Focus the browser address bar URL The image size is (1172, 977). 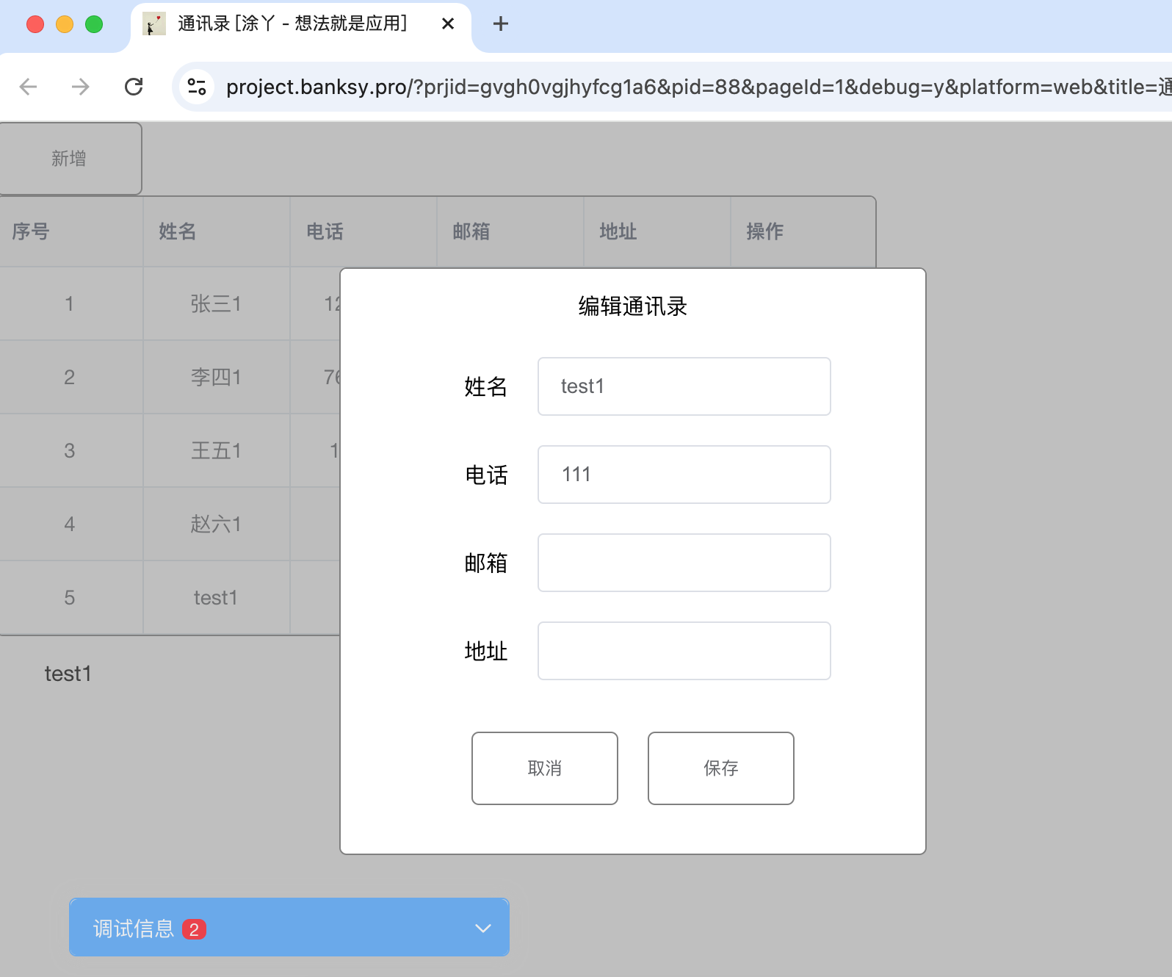click(698, 87)
